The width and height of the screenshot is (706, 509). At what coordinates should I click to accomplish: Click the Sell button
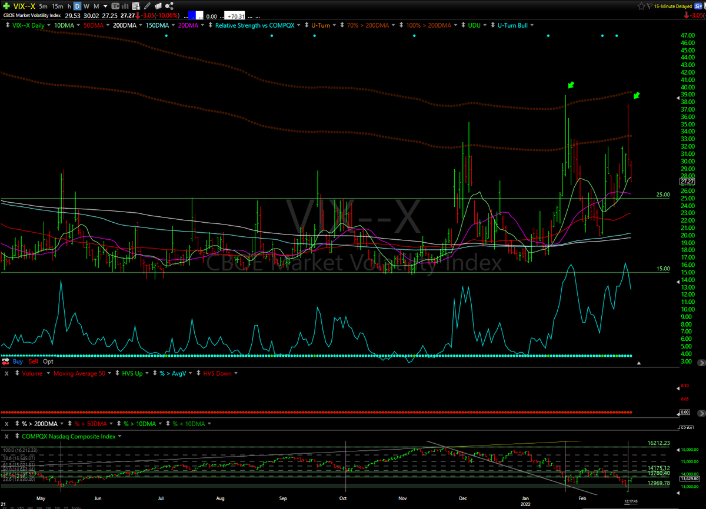[x=33, y=361]
